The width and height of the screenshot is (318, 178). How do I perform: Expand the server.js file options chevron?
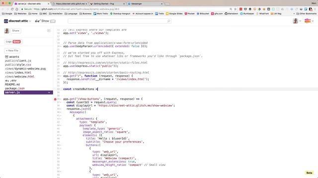coord(49,92)
